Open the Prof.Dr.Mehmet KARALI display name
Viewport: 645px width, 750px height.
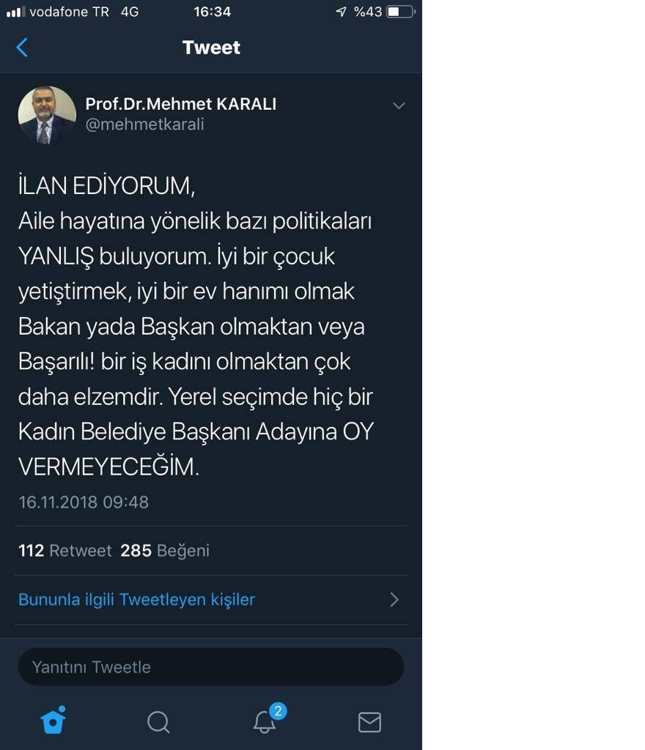tap(181, 104)
